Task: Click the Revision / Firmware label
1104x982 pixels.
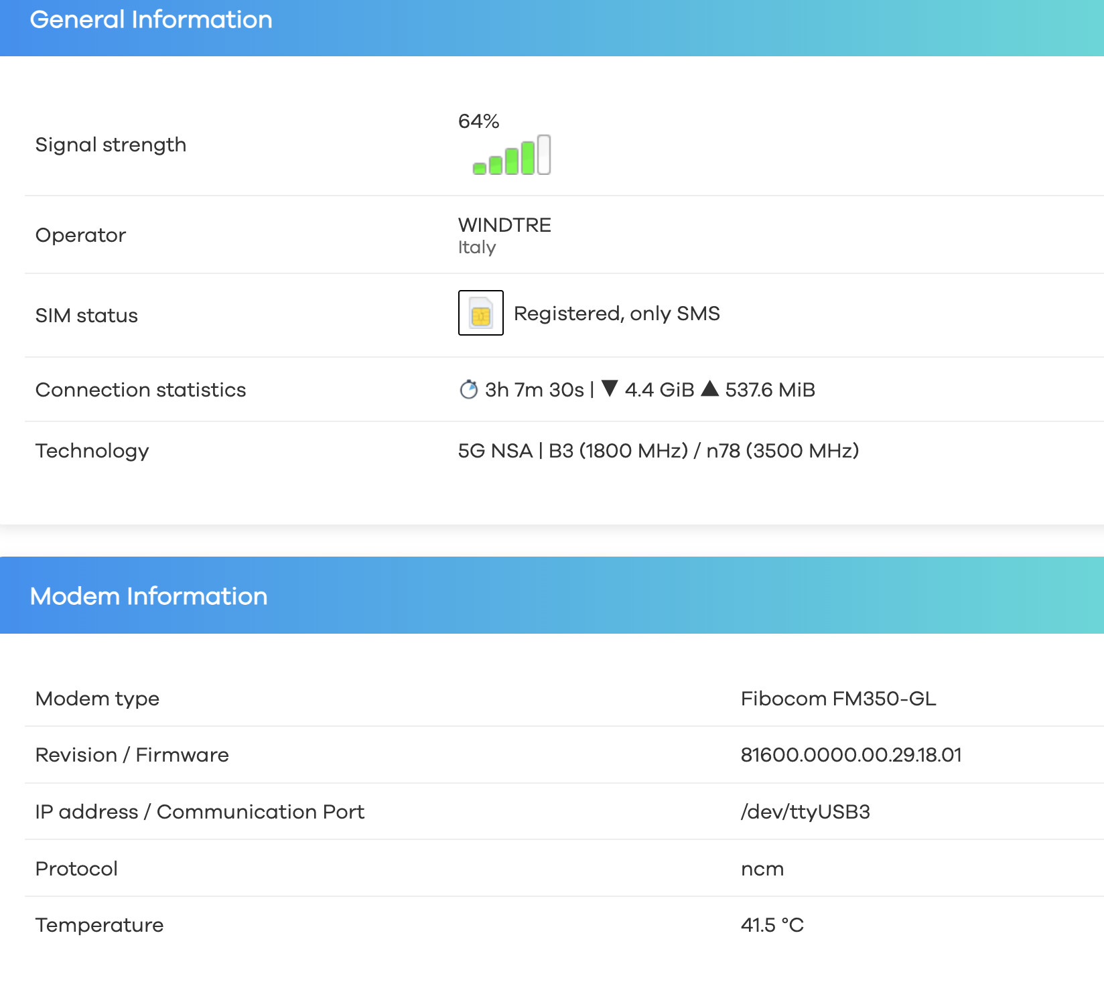Action: point(132,755)
